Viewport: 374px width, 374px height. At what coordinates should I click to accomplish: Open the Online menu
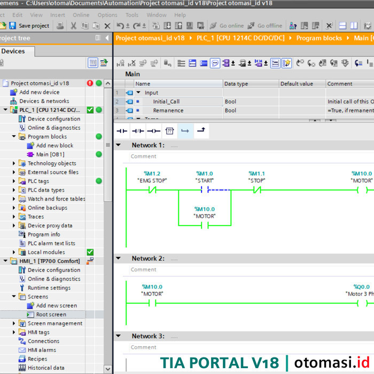pyautogui.click(x=81, y=15)
